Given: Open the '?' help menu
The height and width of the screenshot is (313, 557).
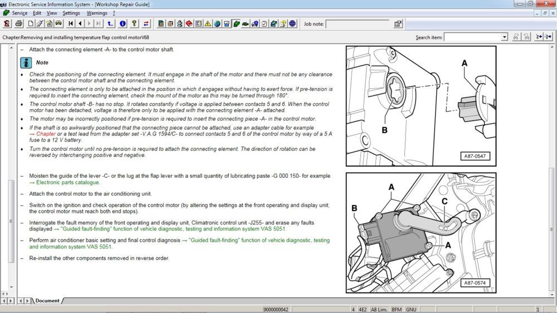Looking at the screenshot, I should [x=114, y=13].
